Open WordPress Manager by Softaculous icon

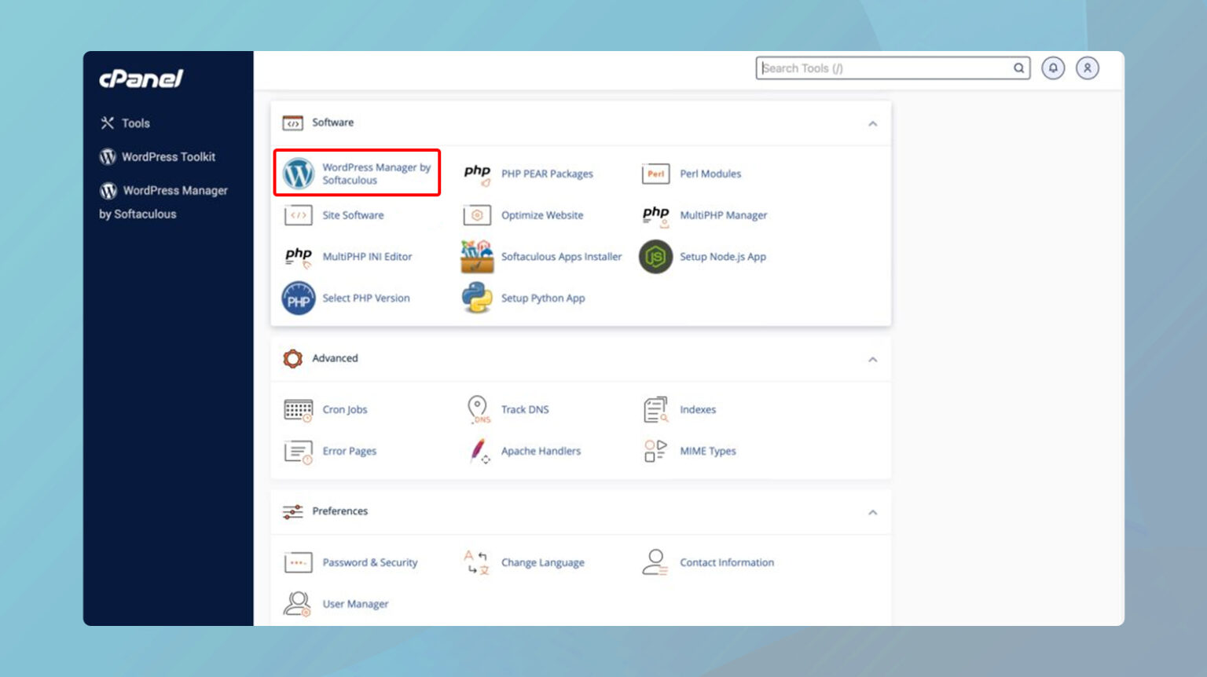298,173
